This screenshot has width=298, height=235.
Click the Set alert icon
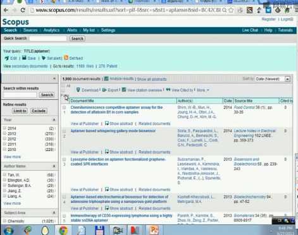(x=44, y=58)
